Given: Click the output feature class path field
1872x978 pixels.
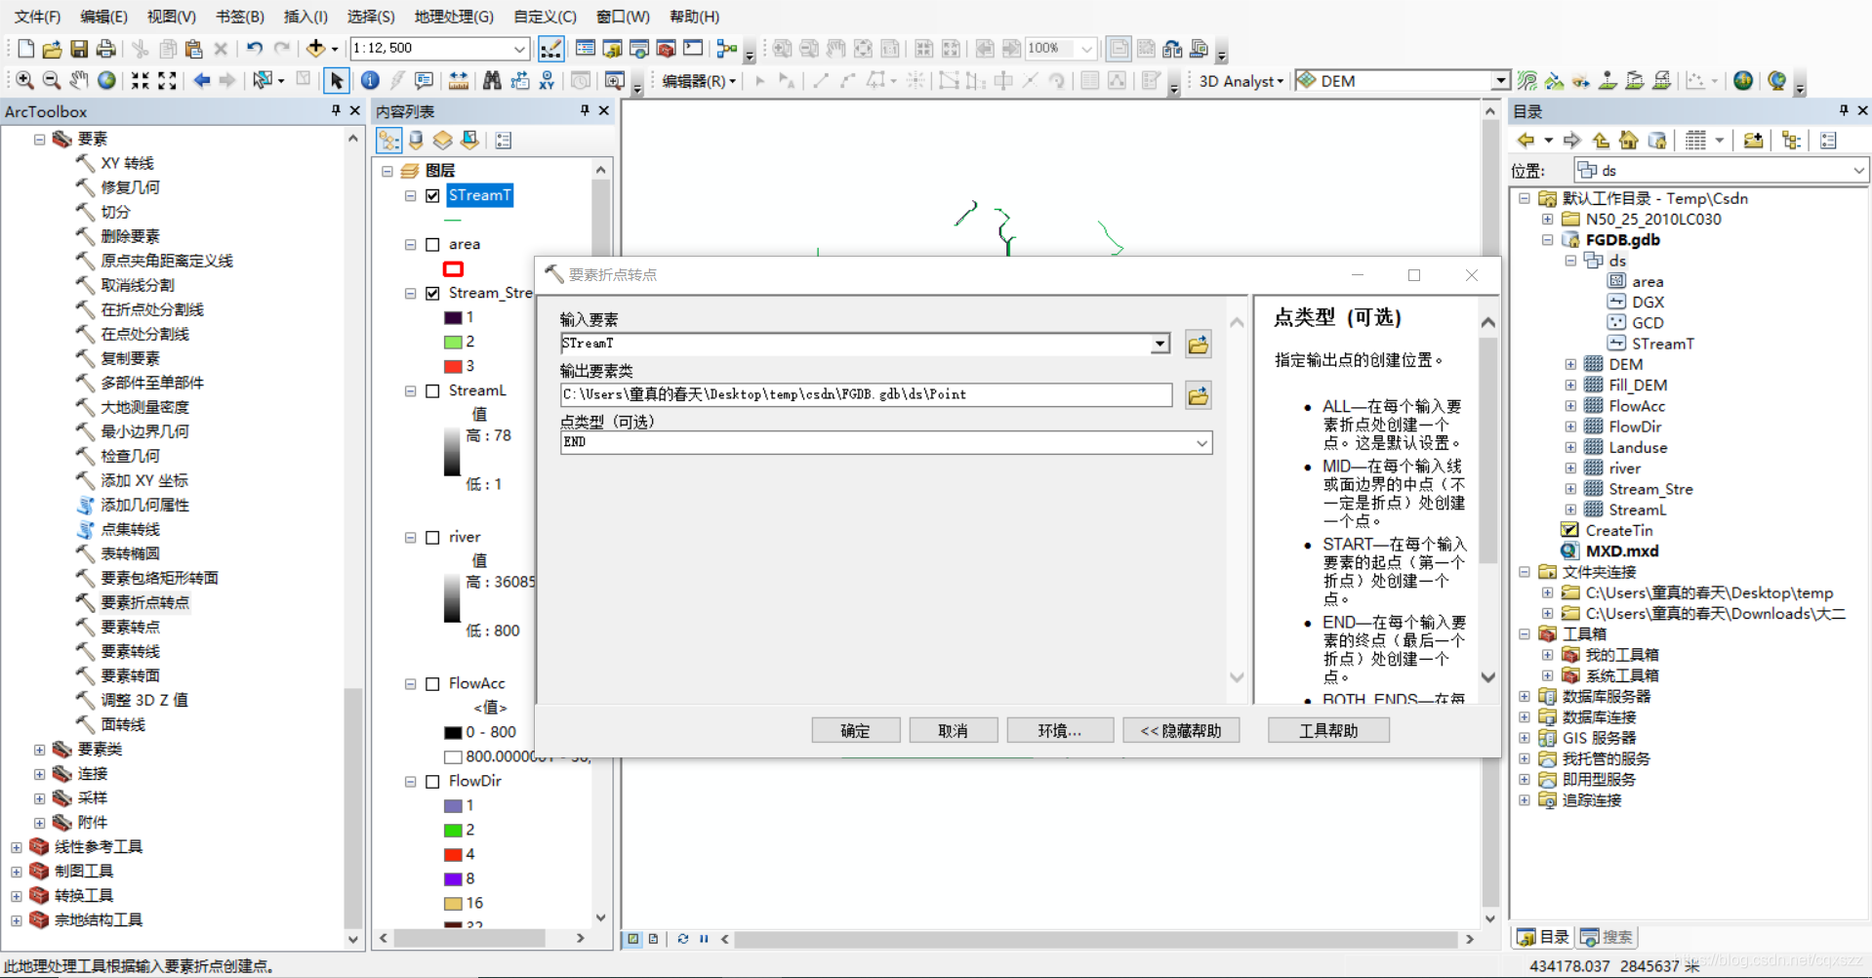Looking at the screenshot, I should pos(866,394).
